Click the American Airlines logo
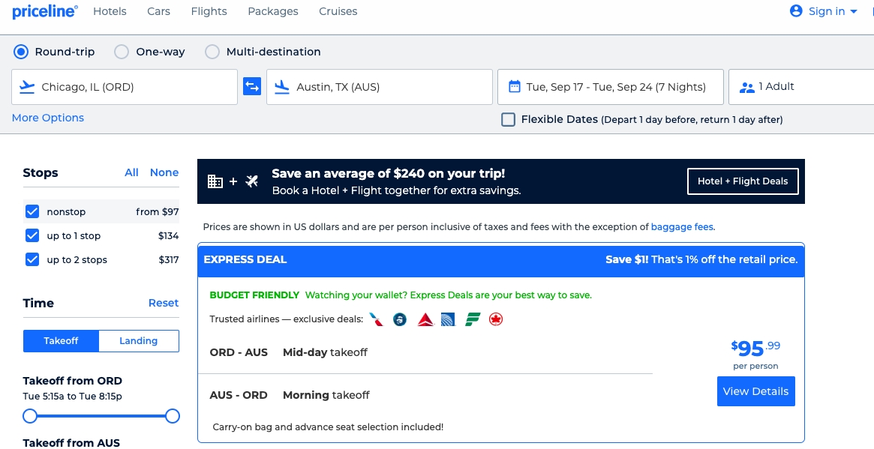 [377, 319]
